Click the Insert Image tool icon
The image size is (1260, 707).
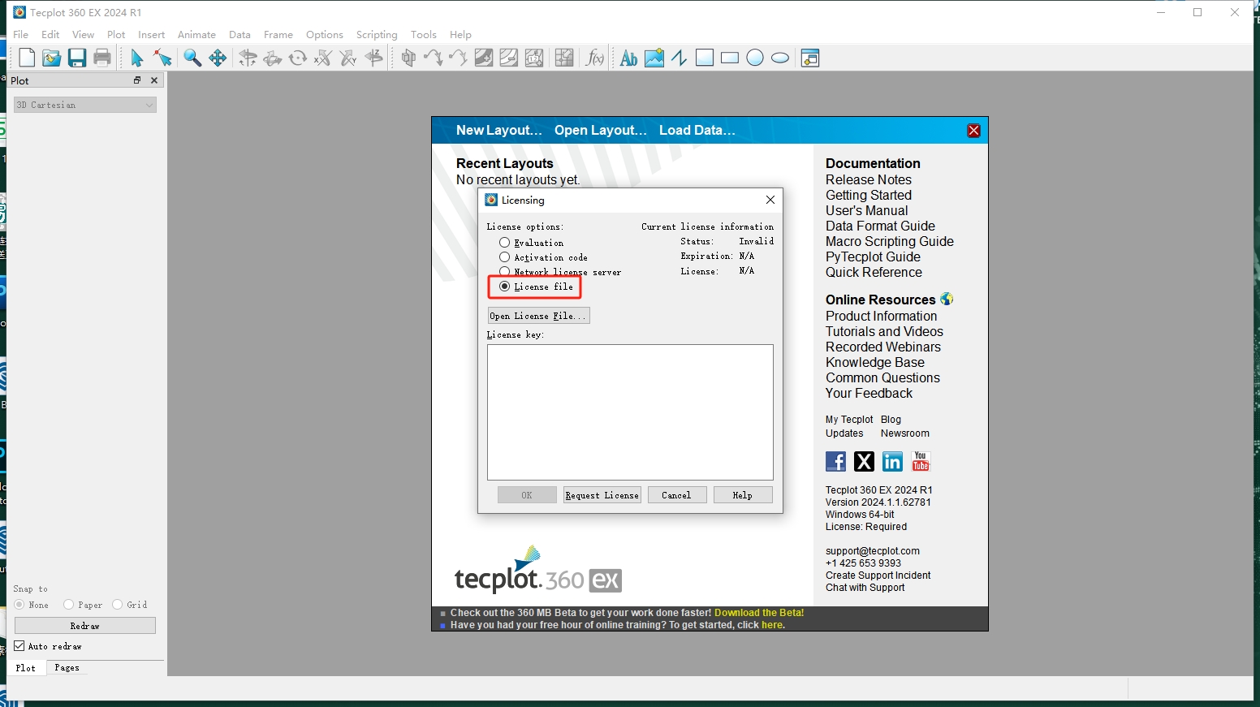click(654, 58)
